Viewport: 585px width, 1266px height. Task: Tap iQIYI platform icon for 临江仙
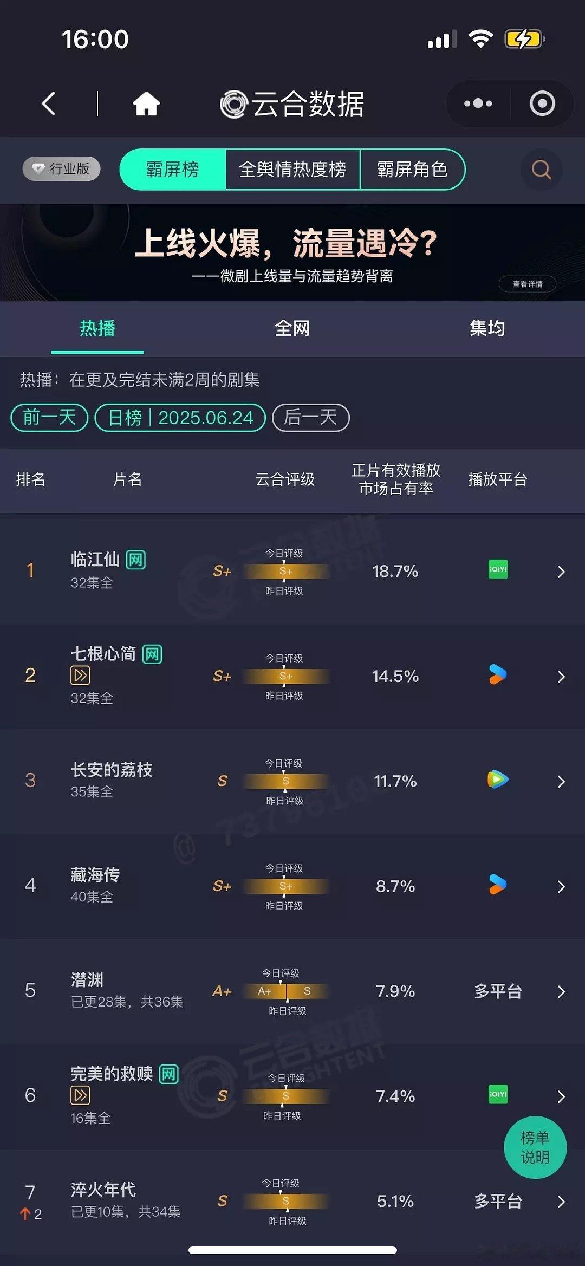pyautogui.click(x=498, y=569)
